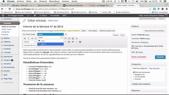Expand Ayuda help panel

pyautogui.click(x=162, y=18)
